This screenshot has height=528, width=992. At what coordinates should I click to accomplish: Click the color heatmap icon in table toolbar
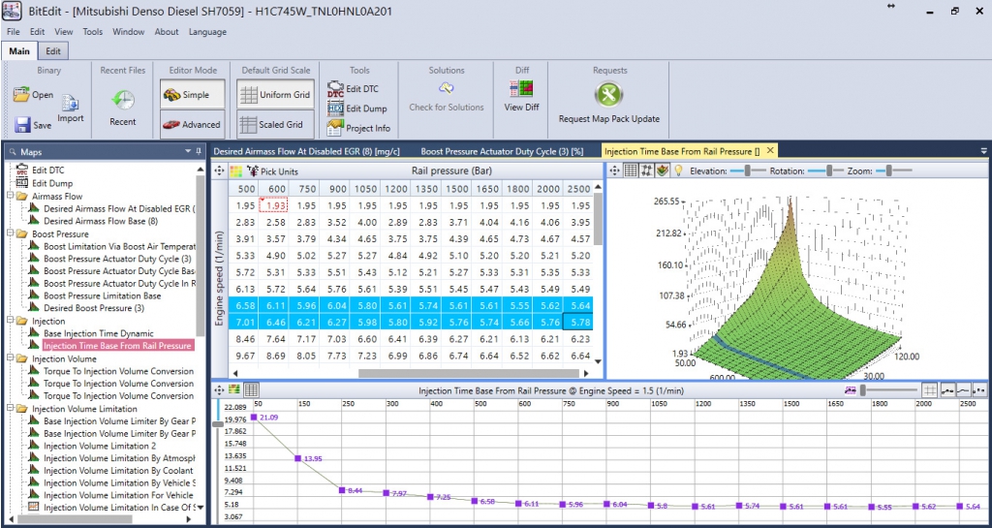[x=236, y=171]
